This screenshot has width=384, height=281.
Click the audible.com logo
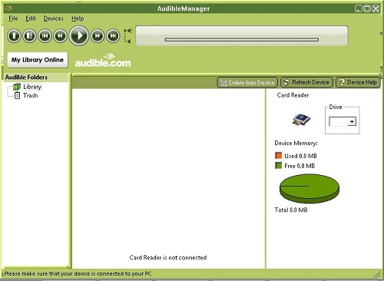[x=103, y=61]
